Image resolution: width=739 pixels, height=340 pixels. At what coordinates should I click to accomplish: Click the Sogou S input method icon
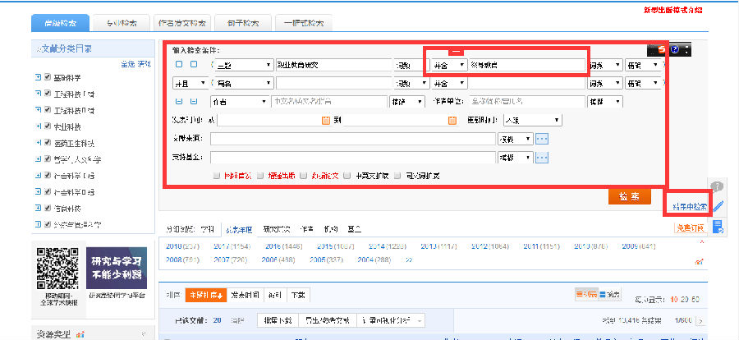pyautogui.click(x=662, y=49)
